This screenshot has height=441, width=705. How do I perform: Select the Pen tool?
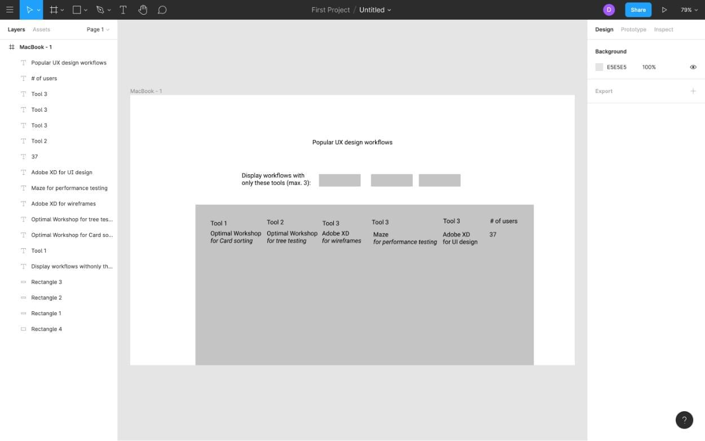(x=100, y=10)
